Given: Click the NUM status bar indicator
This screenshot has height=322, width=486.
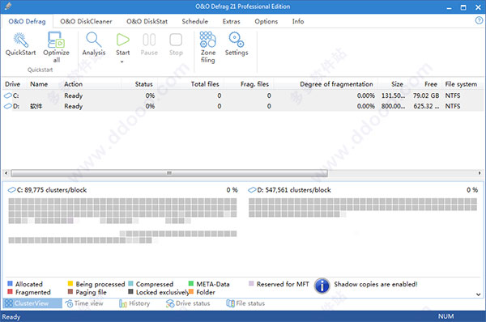Looking at the screenshot, I should 446,316.
